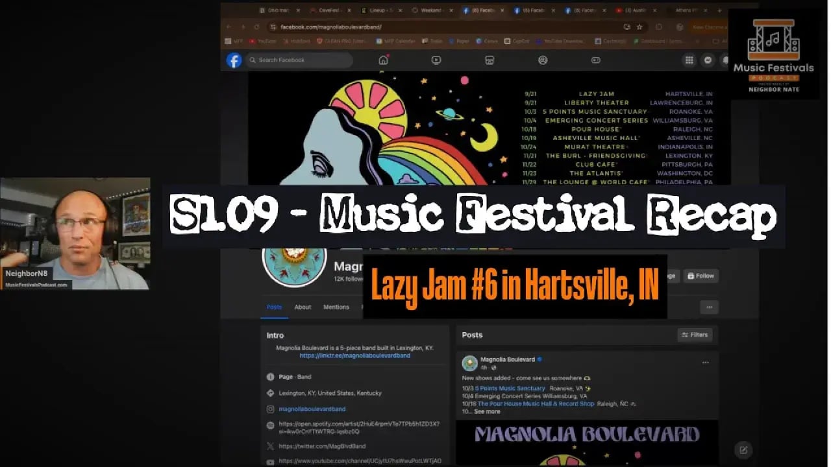The height and width of the screenshot is (467, 831).
Task: Open the youtube.com channel link
Action: tap(360, 461)
